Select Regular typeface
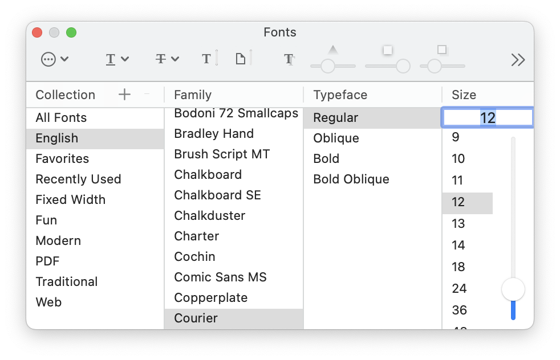560x360 pixels. (372, 118)
